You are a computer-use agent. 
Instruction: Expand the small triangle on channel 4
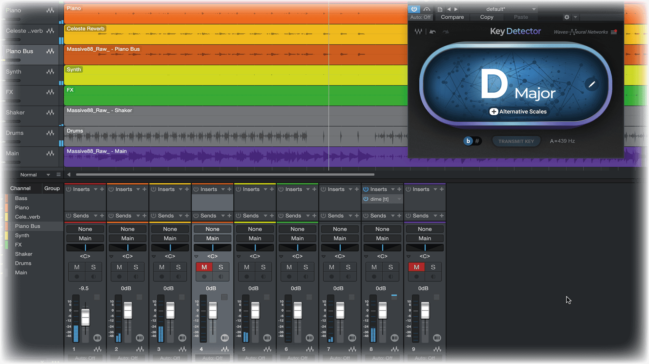click(196, 256)
